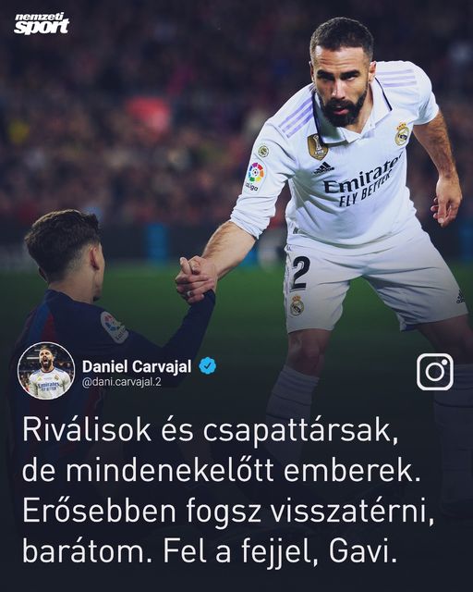Click the Real Madrid crest on shirt chest
The image size is (473, 592).
pyautogui.click(x=402, y=133)
